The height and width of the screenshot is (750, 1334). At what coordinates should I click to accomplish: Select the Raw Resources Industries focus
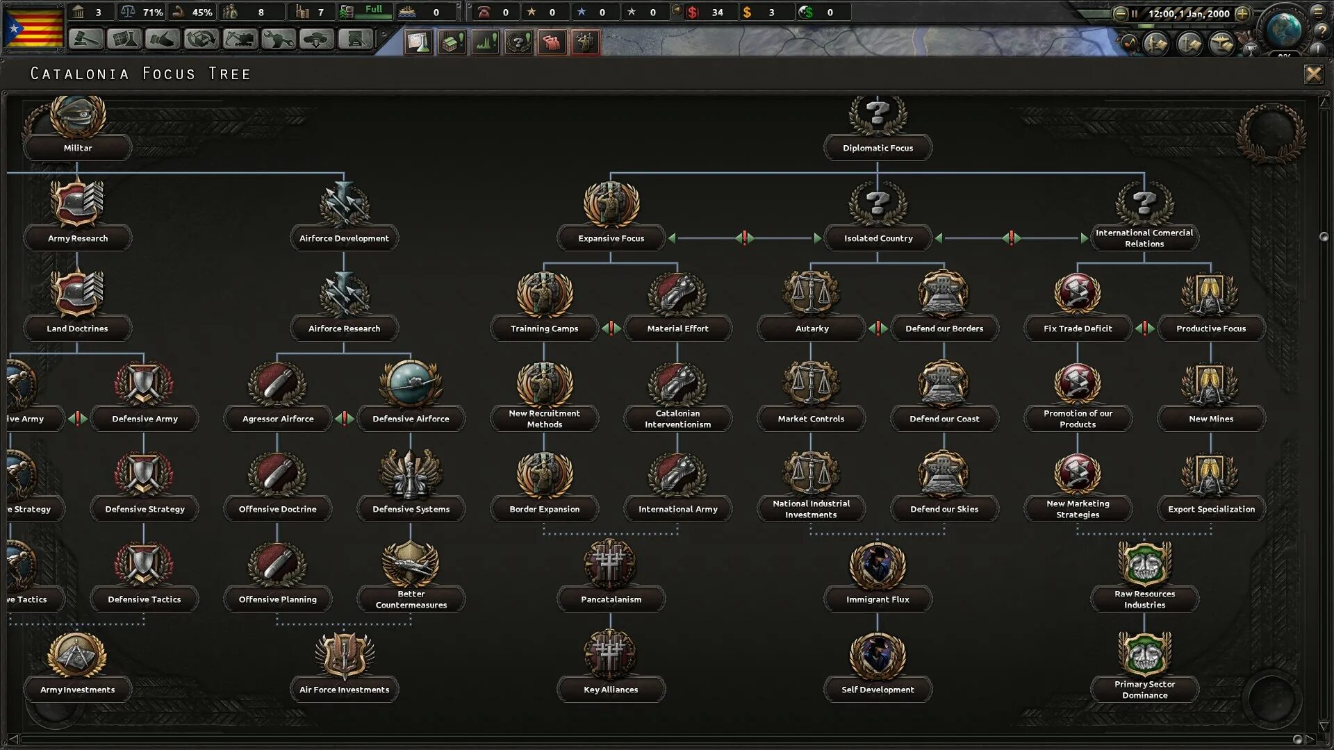(x=1144, y=575)
